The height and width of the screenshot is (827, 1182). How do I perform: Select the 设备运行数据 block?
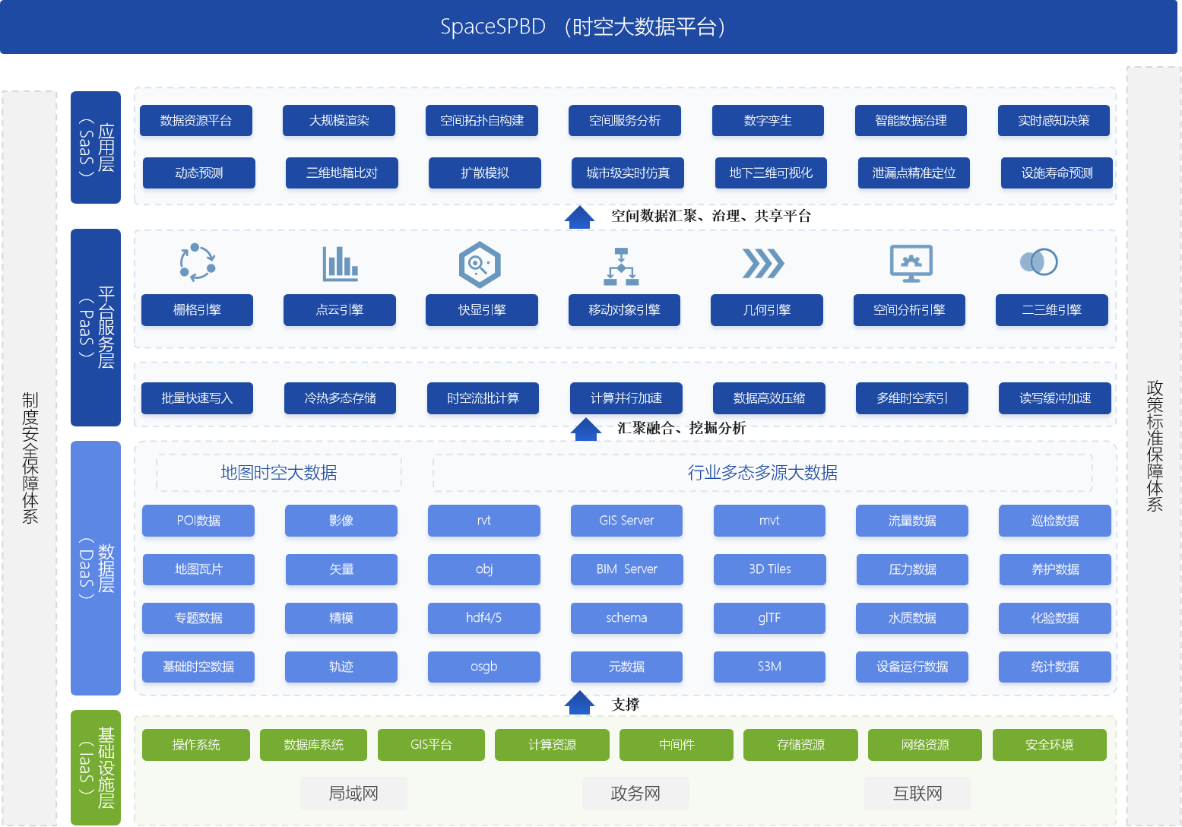click(x=912, y=667)
